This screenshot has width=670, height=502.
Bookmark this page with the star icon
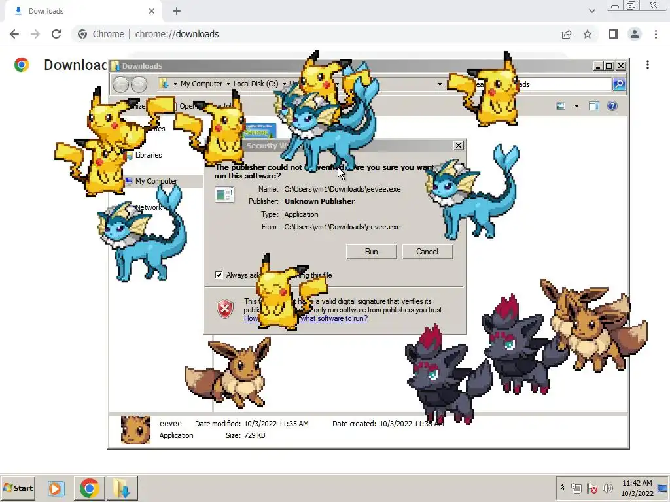pos(588,34)
